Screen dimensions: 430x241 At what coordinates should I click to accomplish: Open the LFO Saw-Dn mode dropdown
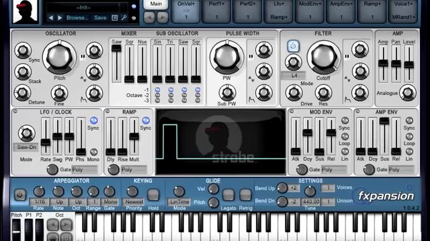point(26,147)
